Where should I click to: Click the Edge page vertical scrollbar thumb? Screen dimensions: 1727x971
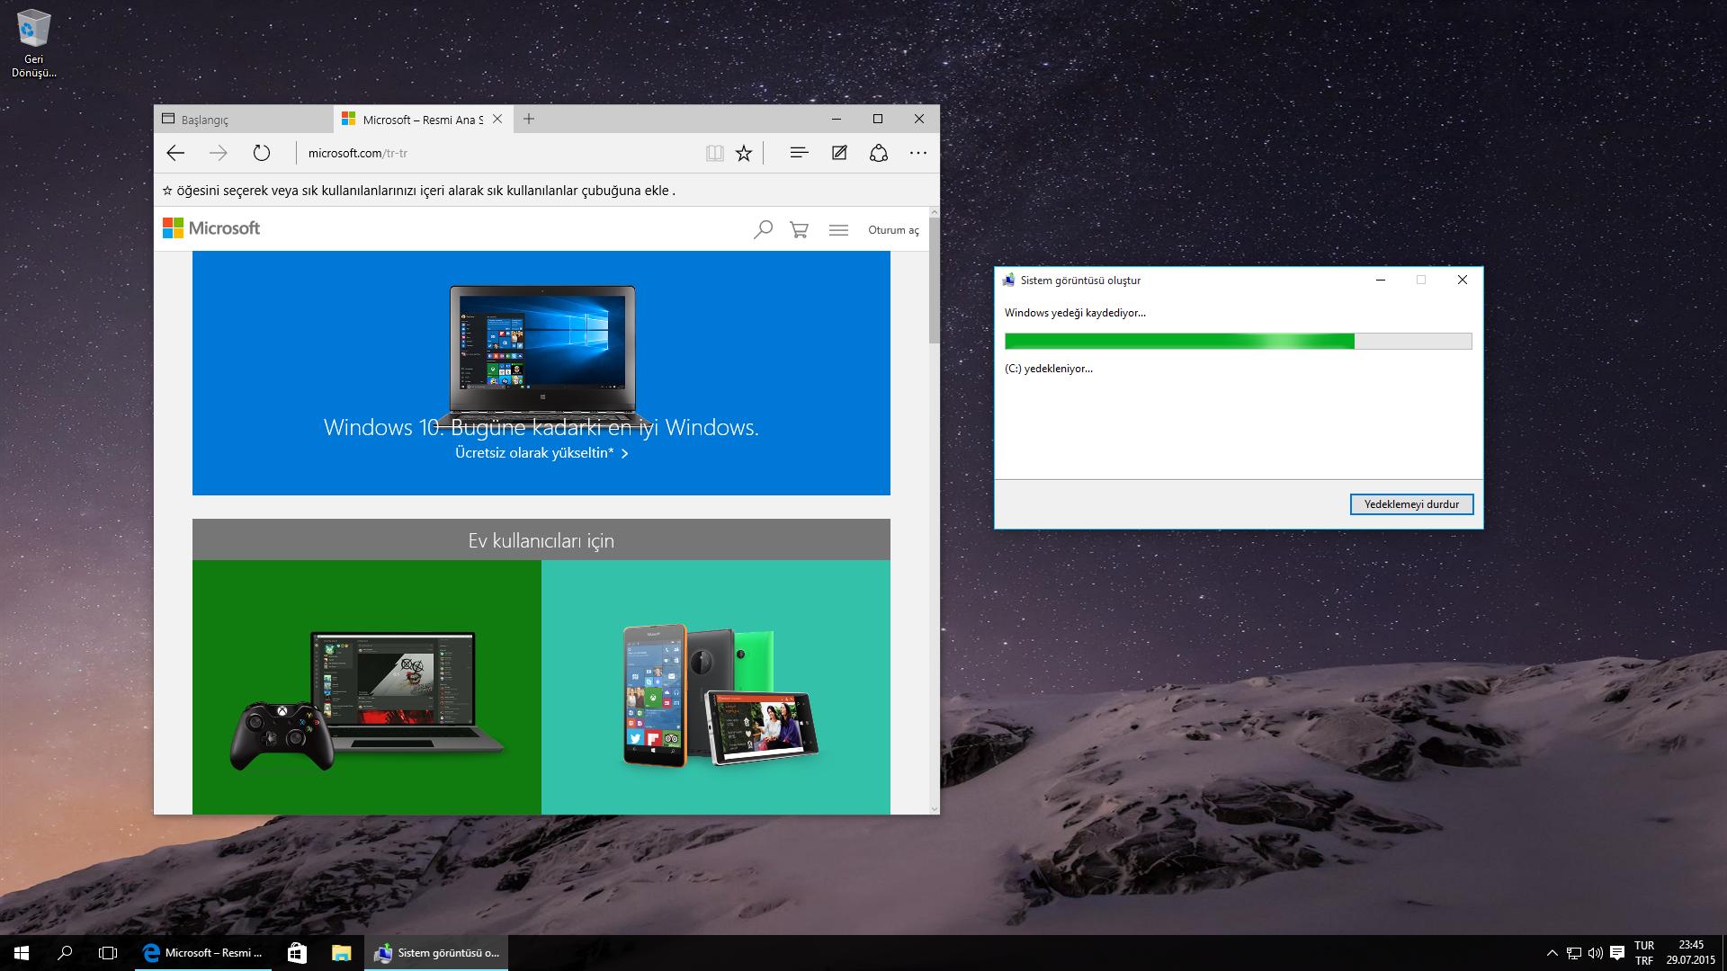934,281
